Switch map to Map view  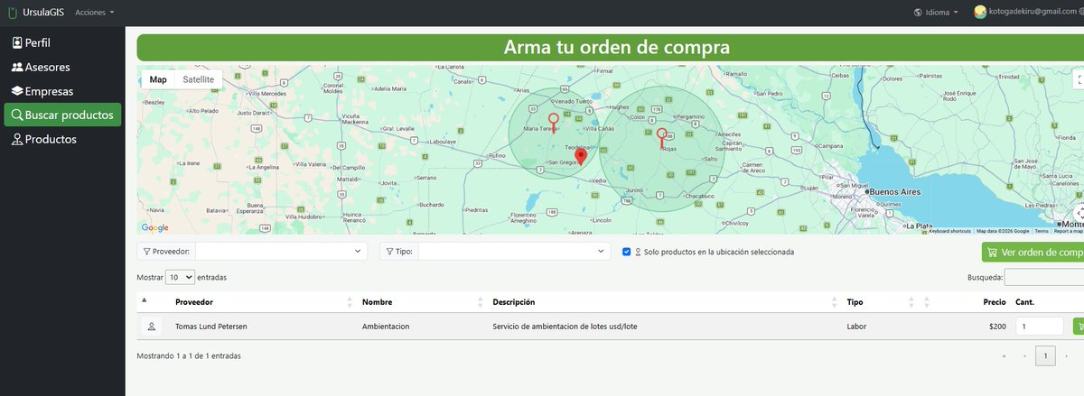click(158, 79)
